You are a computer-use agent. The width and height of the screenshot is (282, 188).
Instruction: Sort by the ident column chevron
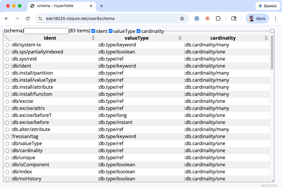[93, 38]
